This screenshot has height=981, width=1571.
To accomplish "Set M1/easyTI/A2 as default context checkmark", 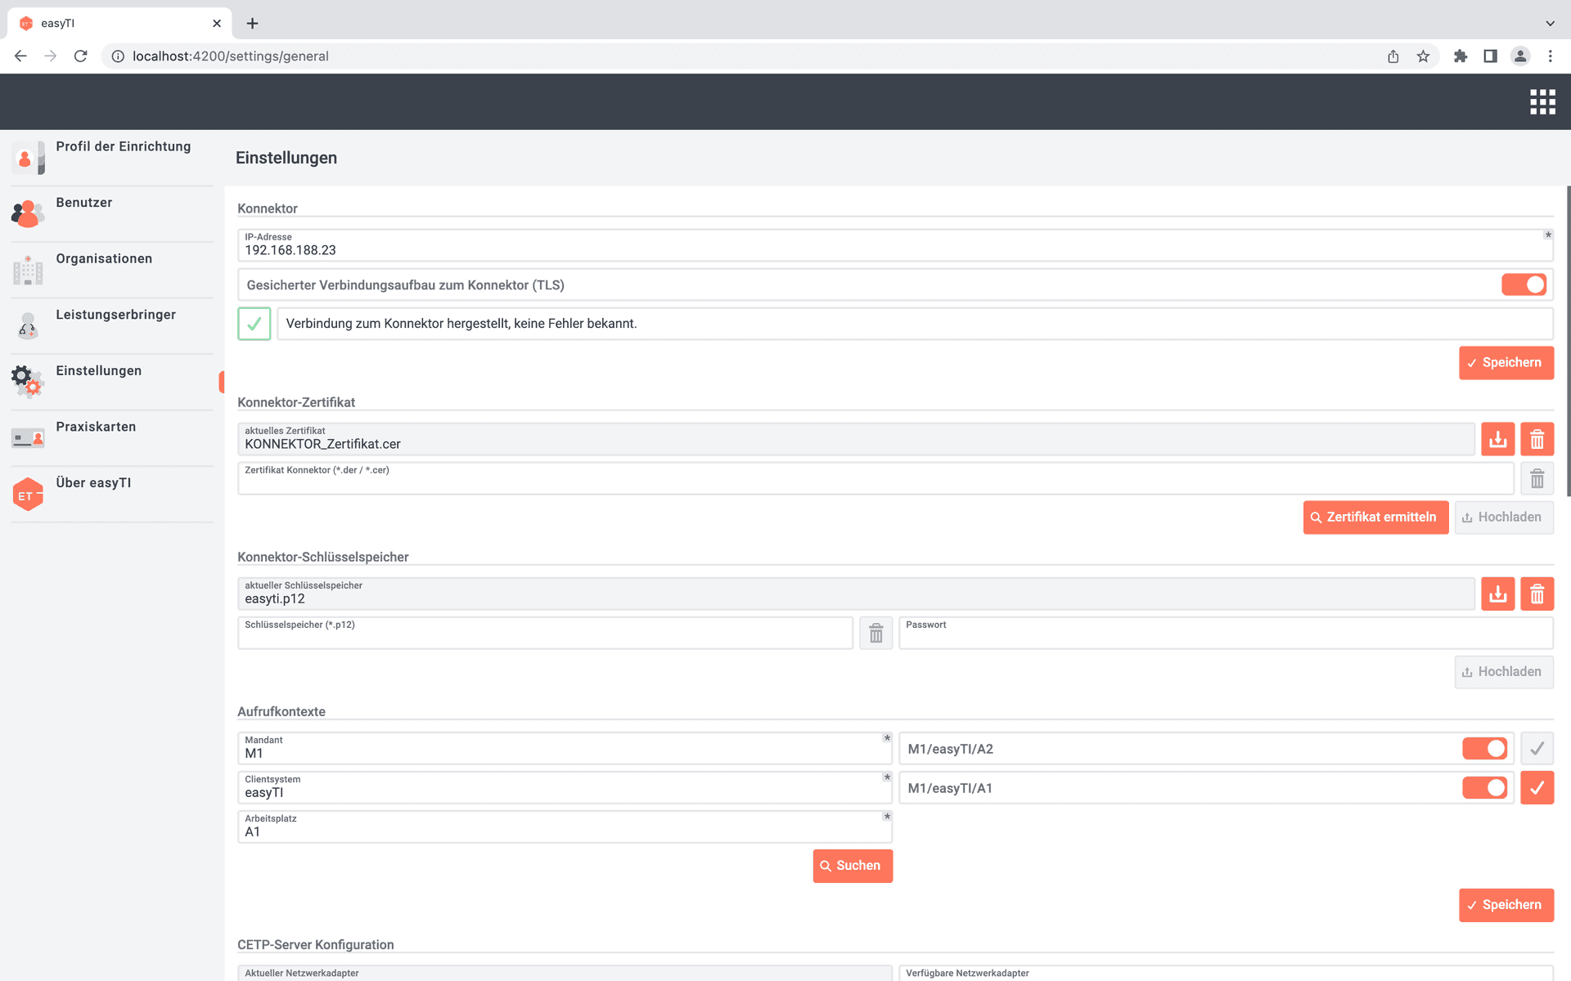I will pos(1537,749).
